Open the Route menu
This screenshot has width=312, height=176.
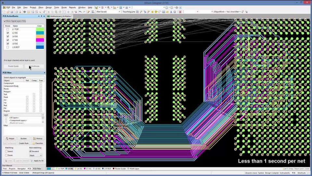tap(64, 7)
